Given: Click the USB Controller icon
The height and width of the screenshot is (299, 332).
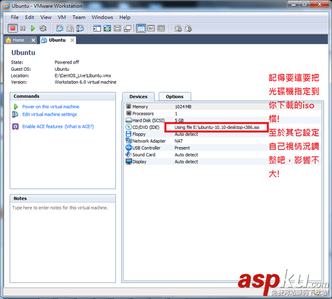Looking at the screenshot, I should (128, 148).
